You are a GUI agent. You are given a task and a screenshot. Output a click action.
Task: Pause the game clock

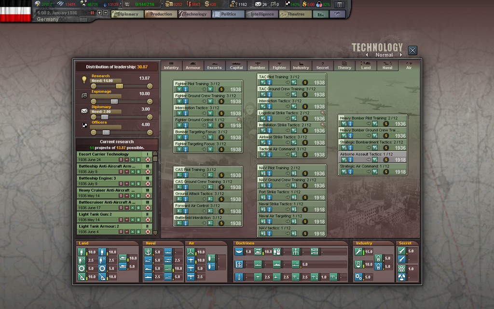[92, 13]
